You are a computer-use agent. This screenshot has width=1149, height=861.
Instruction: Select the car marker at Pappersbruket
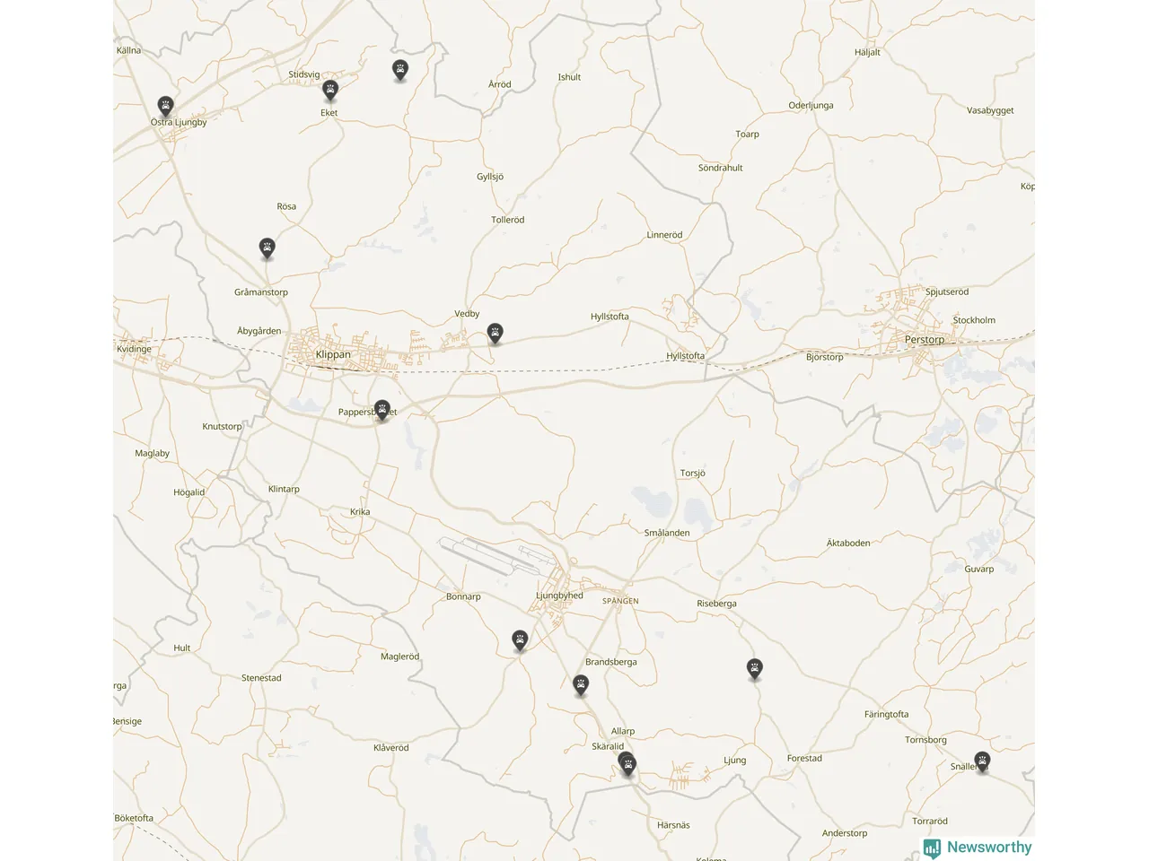(382, 411)
